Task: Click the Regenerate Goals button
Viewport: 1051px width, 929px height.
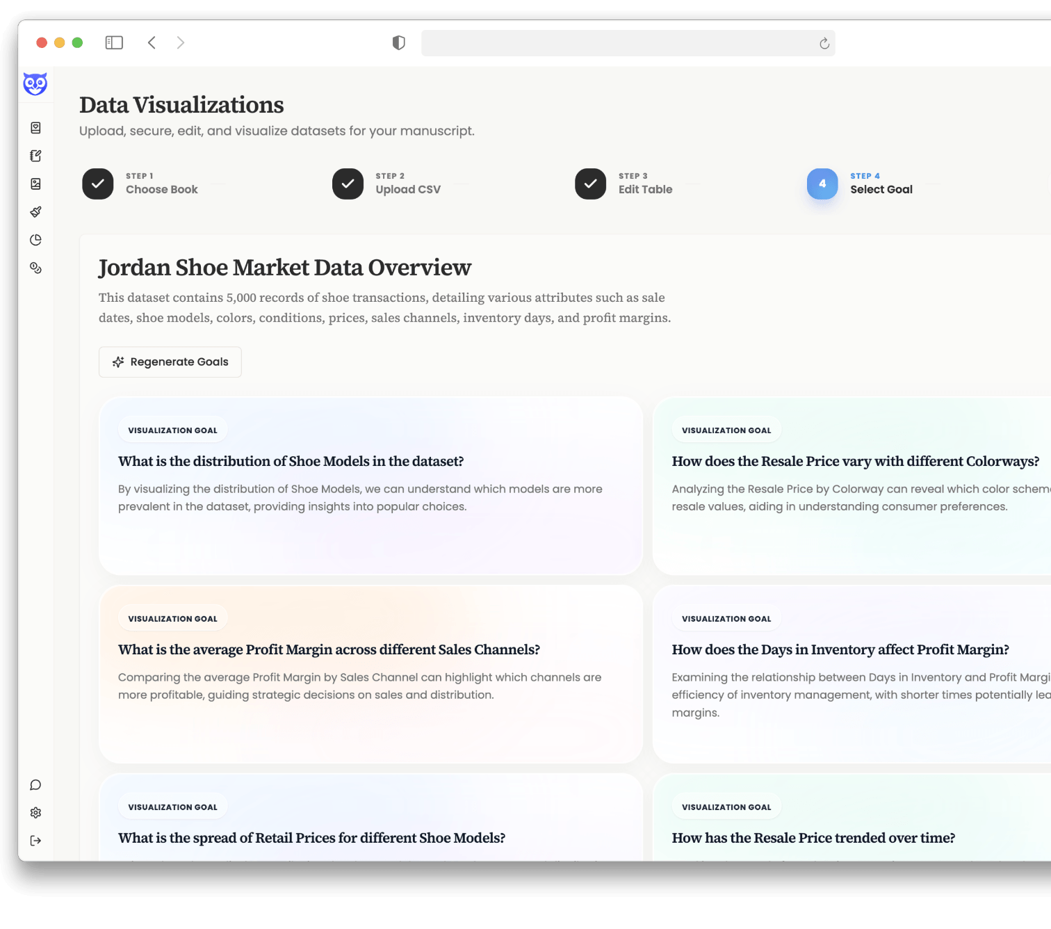Action: (170, 362)
